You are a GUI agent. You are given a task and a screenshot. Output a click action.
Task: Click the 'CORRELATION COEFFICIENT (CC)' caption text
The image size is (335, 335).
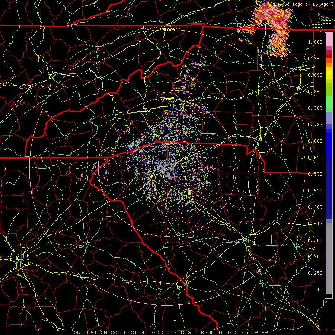point(117,332)
